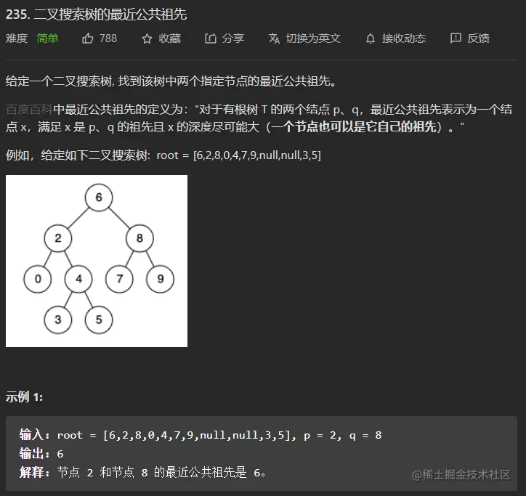Click text root = [6,2,8,0,4,7,9,null,null,3,5] in description

[x=239, y=155]
